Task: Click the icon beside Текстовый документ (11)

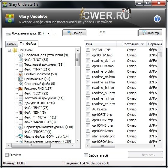Action: click(21, 98)
